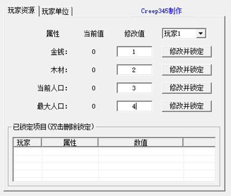Open the 玩家1 dropdown arrow
The height and width of the screenshot is (196, 231).
201,33
